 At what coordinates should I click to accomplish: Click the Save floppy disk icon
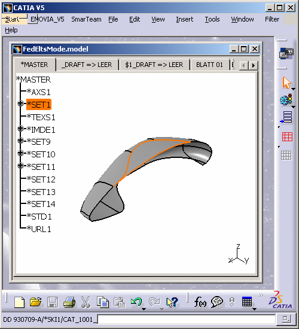coord(53,302)
